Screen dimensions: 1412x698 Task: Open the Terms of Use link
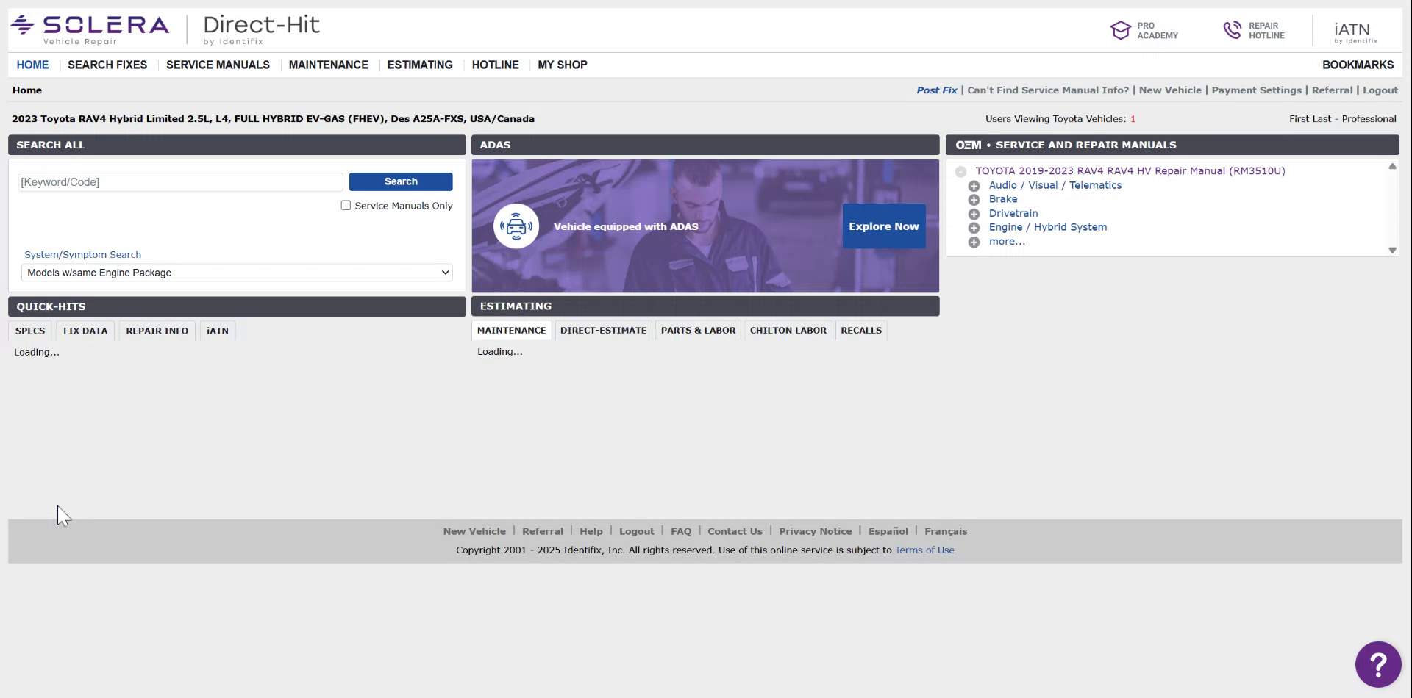point(924,549)
